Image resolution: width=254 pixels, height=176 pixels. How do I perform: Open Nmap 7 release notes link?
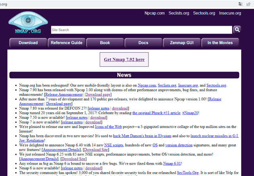72,122
